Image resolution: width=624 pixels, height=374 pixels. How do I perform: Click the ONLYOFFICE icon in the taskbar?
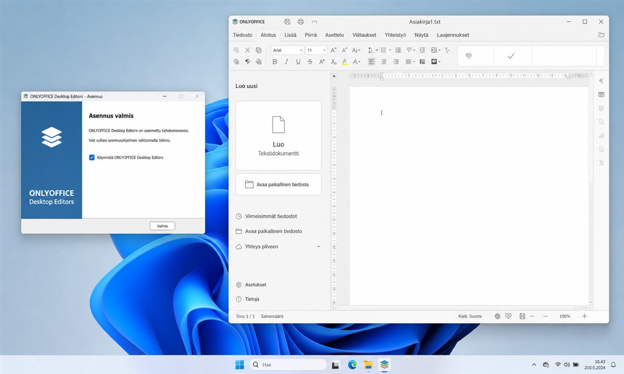(384, 365)
